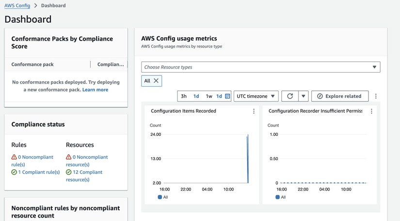Open Configuration Recorder Insufficient Permissions chart menu

[371, 111]
